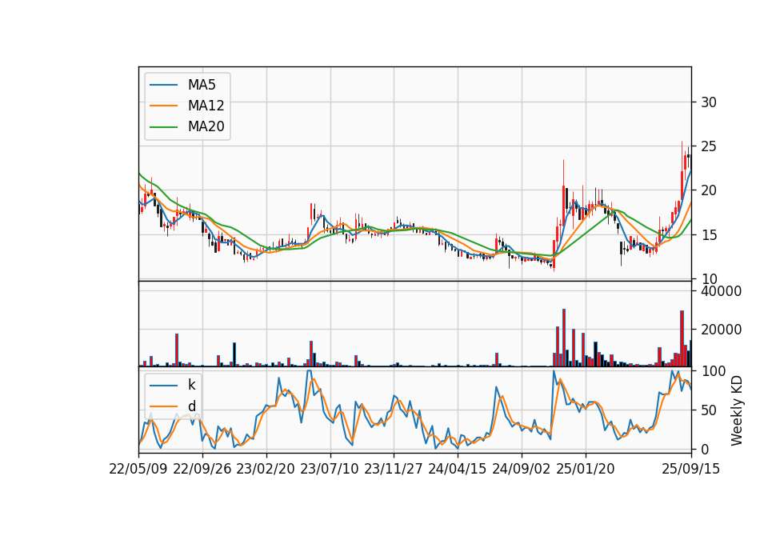Screen dimensions: 768x552
Task: Click the k legend label
Action: (x=191, y=385)
